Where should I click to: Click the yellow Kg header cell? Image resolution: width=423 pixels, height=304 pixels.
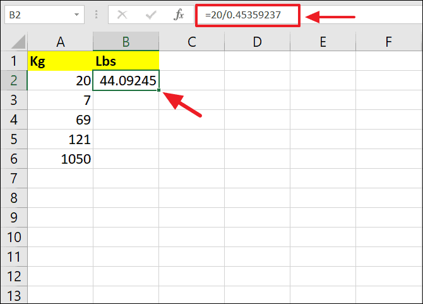[61, 61]
